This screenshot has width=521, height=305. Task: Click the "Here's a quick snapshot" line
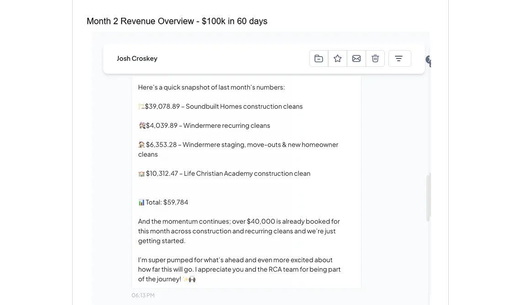[x=211, y=87]
